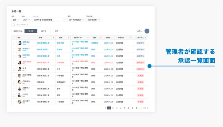Viewport: 223px width, 127px height.
Task: Open the 星野 泰之 name link
Action: click(26, 42)
